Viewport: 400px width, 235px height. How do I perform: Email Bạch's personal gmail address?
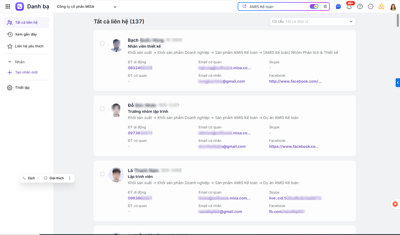coord(222,81)
